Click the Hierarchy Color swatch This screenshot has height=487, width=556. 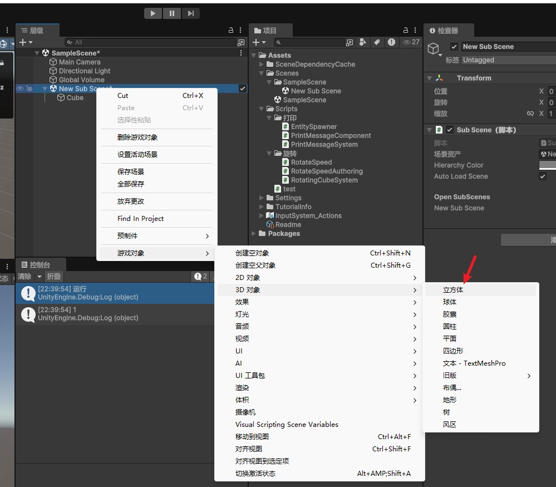click(548, 165)
